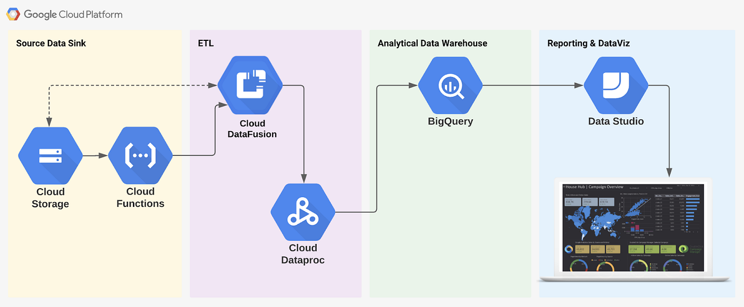Screen dimensions: 744x307
Task: Open the laptop dashboard preview image
Action: pyautogui.click(x=633, y=229)
